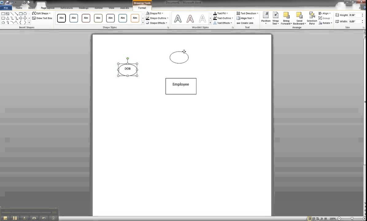
Task: Select the isosceles triangle shape
Action: 8,18
